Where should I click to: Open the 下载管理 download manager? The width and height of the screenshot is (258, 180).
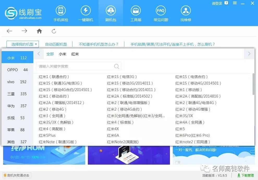245,175
